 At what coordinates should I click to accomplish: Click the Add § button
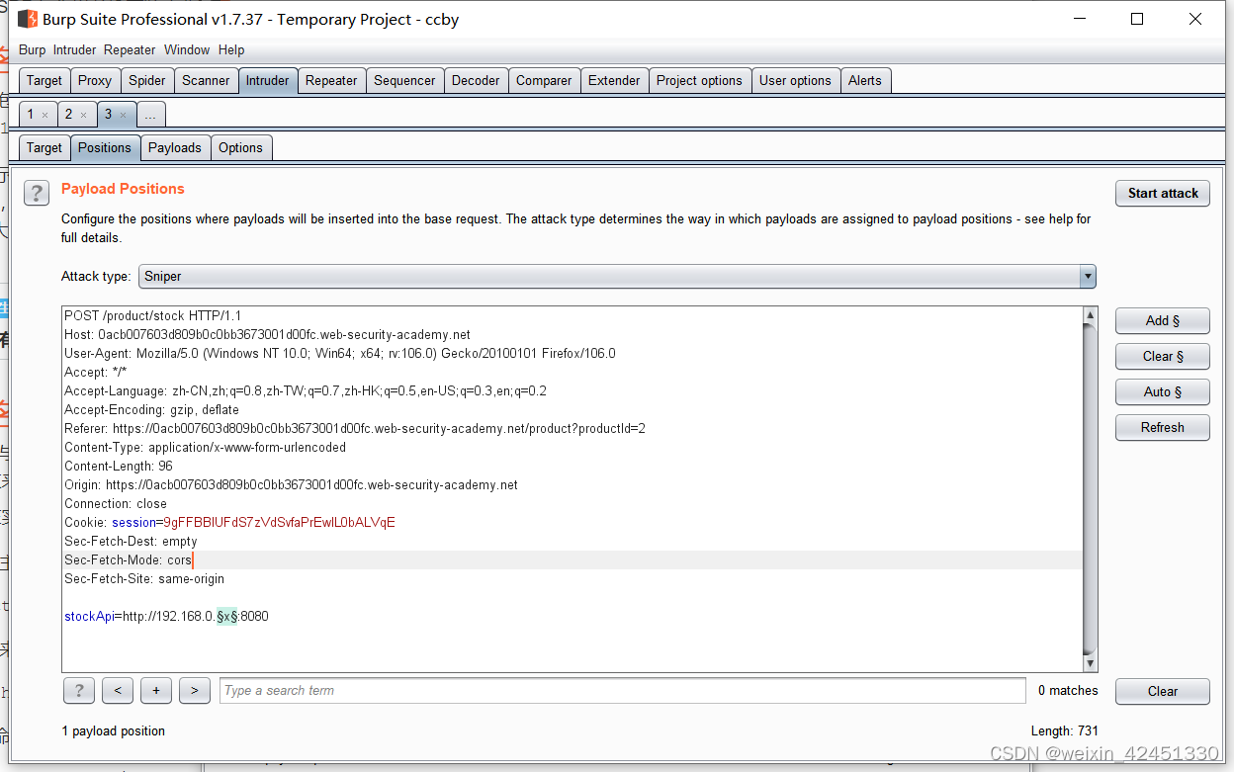[1163, 320]
